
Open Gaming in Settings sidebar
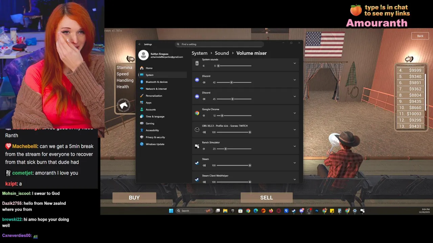[x=162, y=123]
